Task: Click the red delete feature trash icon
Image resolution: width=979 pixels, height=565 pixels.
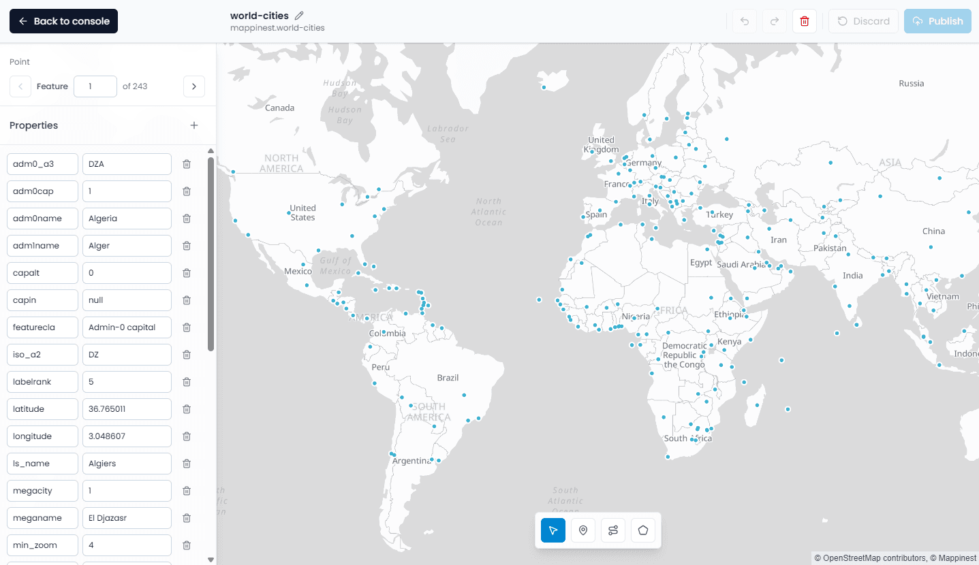Action: click(x=805, y=21)
